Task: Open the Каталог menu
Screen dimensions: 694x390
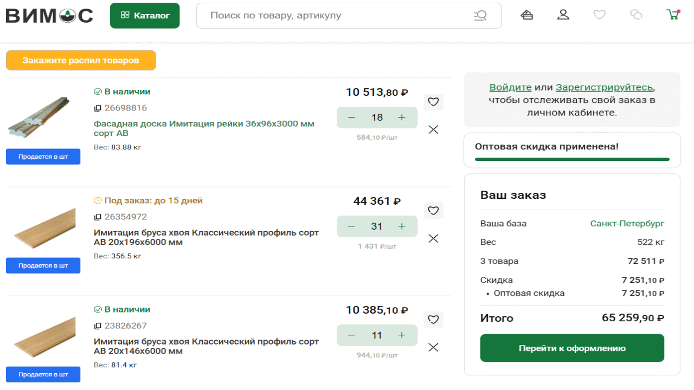Action: tap(145, 16)
